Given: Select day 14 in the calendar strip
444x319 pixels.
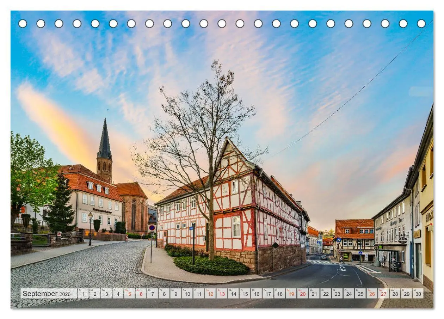Looking at the screenshot, I should pos(233,294).
